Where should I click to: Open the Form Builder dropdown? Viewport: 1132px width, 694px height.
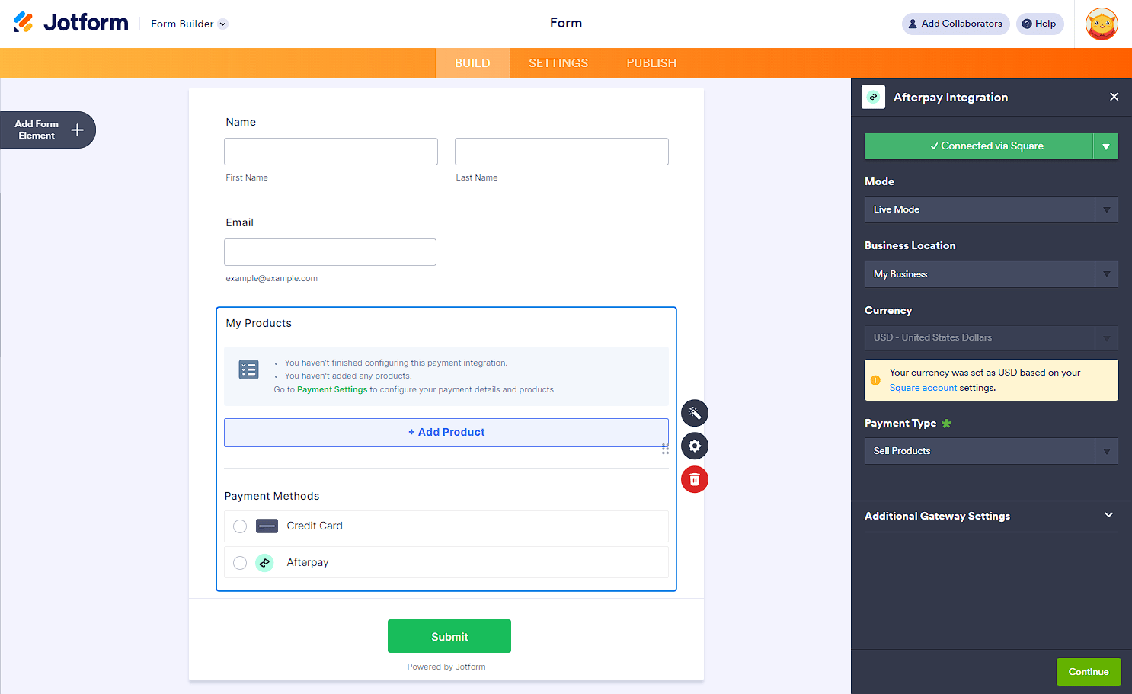coord(189,24)
